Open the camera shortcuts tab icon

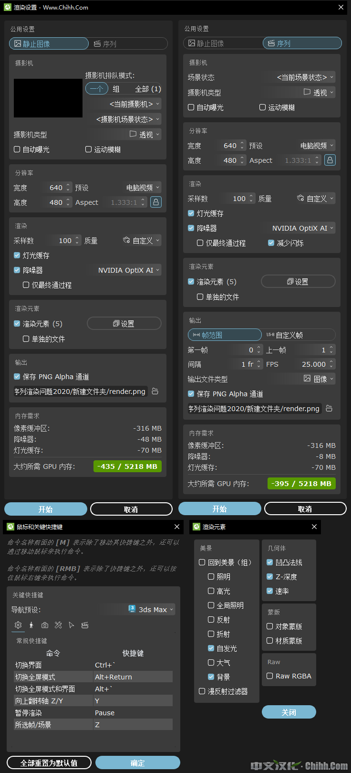(x=45, y=625)
